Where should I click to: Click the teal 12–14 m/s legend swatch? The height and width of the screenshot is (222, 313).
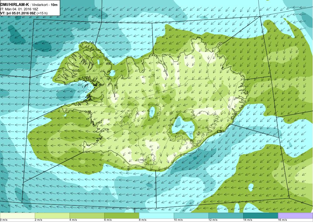226,216
